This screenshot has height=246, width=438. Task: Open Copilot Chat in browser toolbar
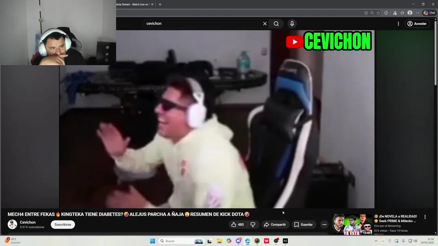pyautogui.click(x=429, y=13)
